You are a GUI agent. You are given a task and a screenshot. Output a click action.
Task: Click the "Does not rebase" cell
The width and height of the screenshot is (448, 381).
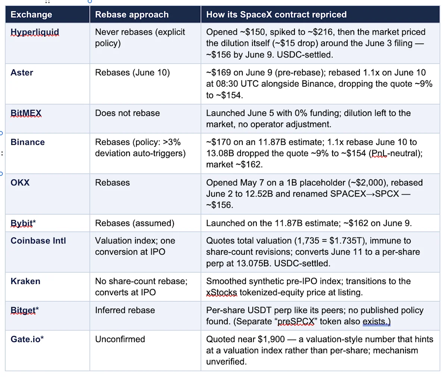coord(145,118)
